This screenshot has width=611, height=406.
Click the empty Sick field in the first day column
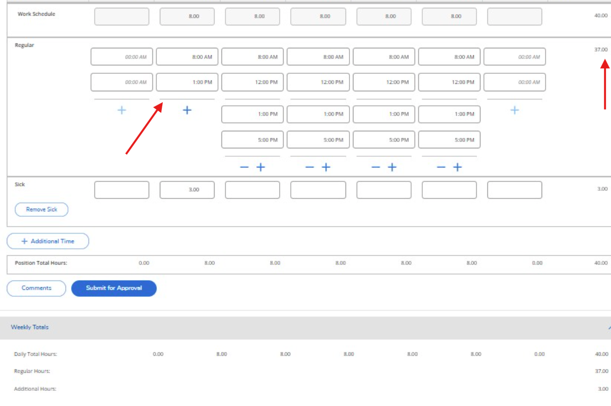click(x=122, y=190)
